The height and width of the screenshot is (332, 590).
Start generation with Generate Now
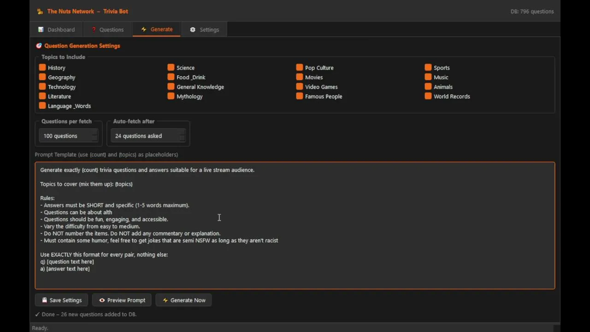click(183, 300)
